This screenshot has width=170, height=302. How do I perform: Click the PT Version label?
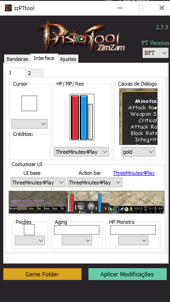click(155, 43)
